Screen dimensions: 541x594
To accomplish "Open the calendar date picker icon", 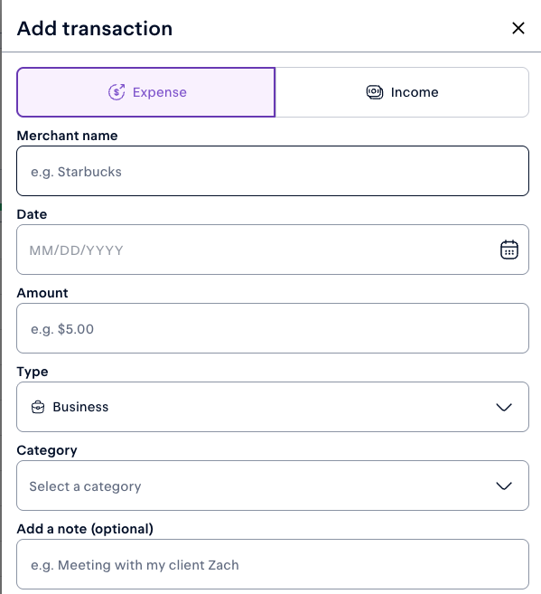I will 508,250.
